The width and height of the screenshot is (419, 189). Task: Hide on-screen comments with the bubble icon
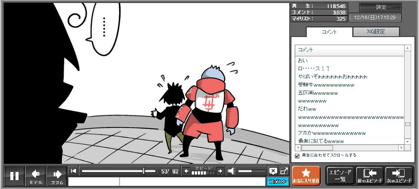click(x=273, y=171)
